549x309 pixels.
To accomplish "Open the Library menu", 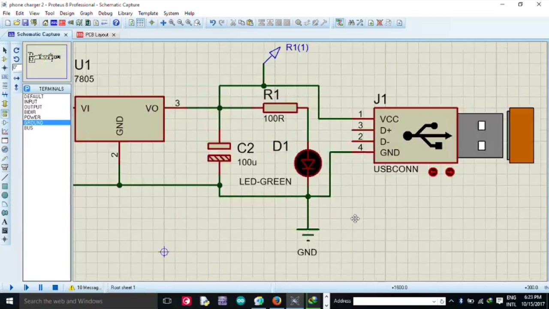I will click(125, 13).
